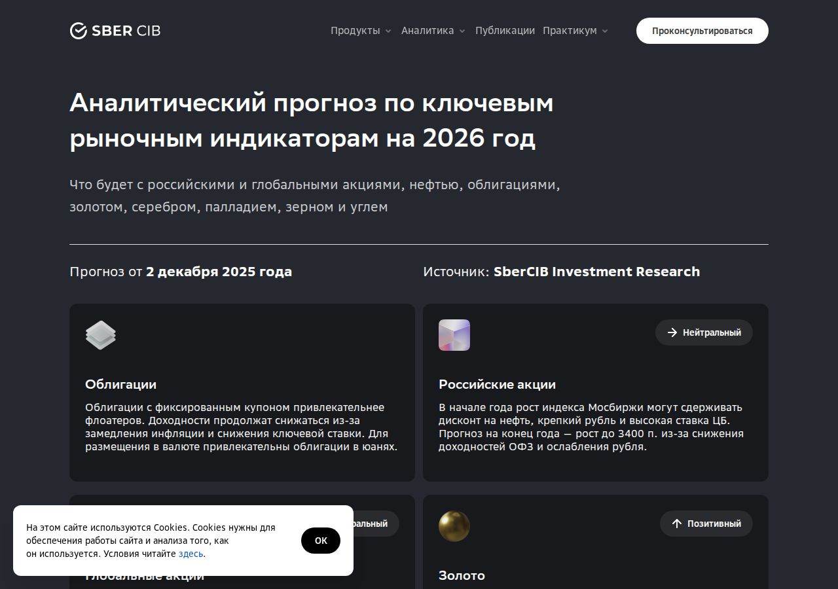Screen dimensions: 838x589
Task: Expand the Продукты chevron arrow
Action: coord(388,31)
